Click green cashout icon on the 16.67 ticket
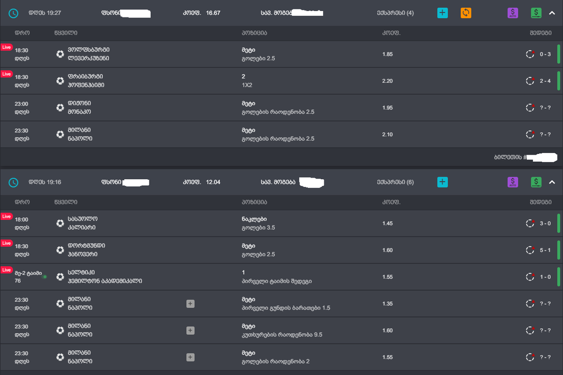 (x=536, y=13)
